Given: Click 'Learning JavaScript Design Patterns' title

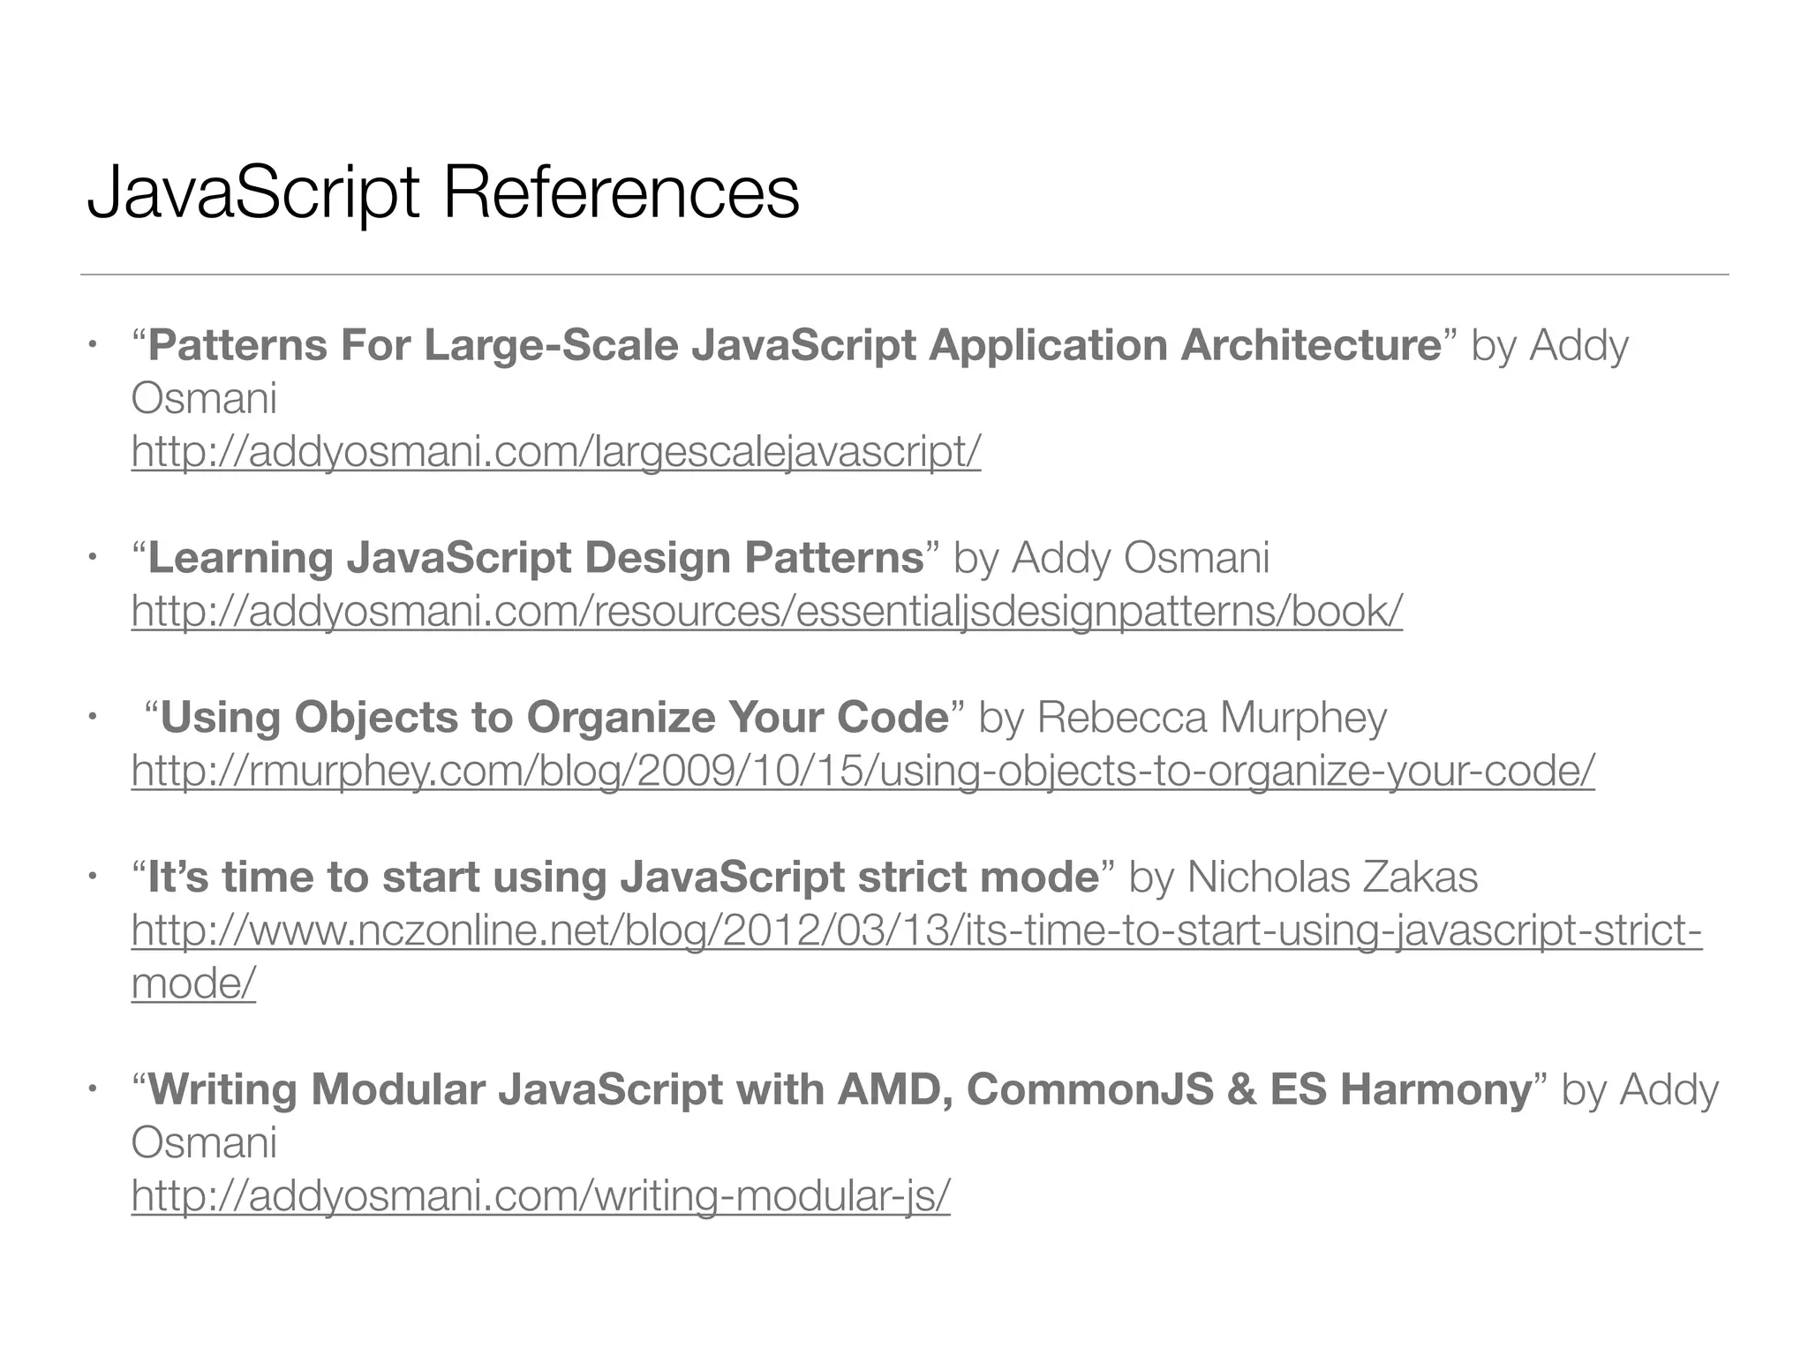Looking at the screenshot, I should click(536, 558).
